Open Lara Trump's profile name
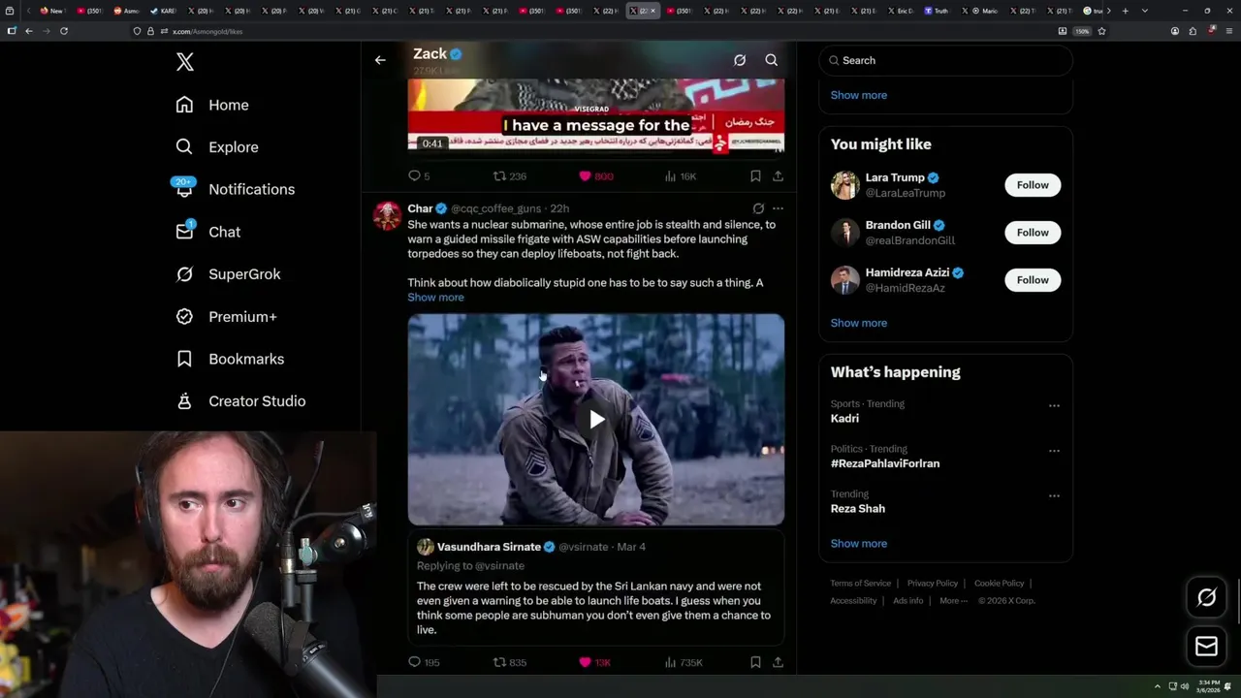 (x=895, y=177)
